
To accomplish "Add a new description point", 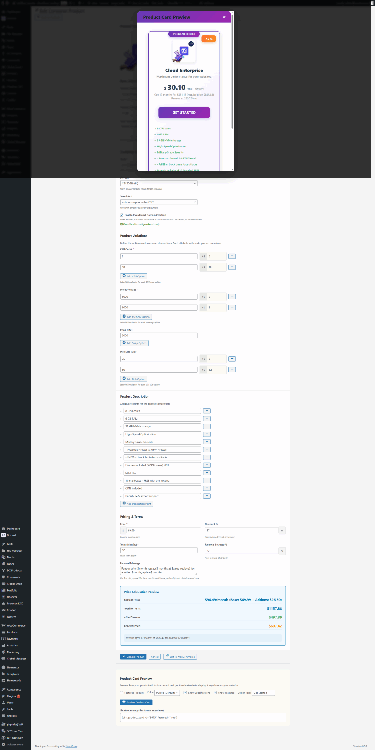I will point(136,504).
